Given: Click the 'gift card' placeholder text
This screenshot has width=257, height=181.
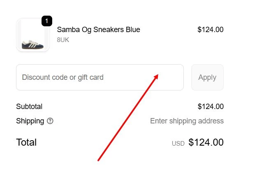Looking at the screenshot, I should (x=90, y=77).
